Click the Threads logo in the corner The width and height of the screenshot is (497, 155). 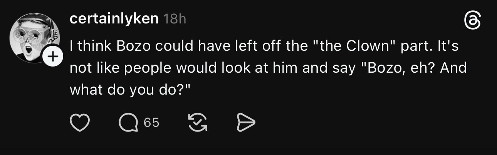(x=472, y=20)
